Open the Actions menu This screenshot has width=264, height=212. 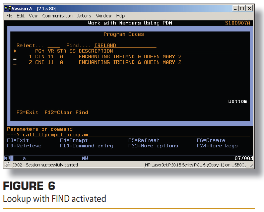pyautogui.click(x=84, y=16)
